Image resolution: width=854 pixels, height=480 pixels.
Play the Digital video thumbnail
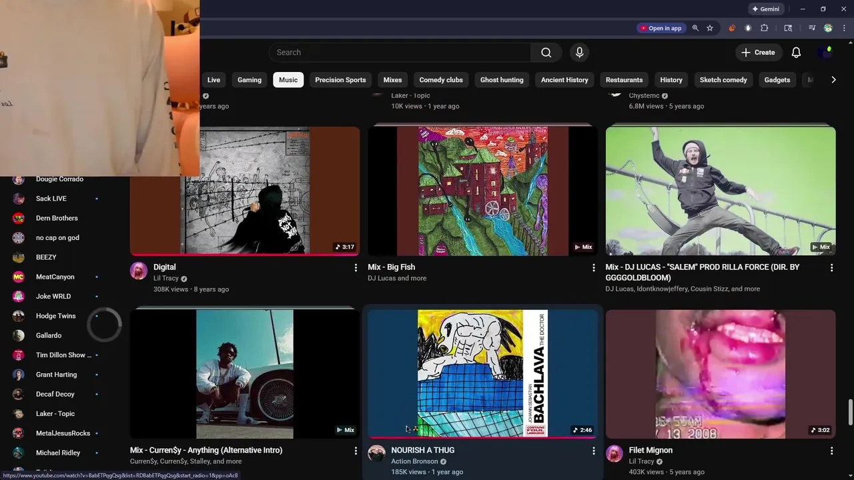point(245,191)
